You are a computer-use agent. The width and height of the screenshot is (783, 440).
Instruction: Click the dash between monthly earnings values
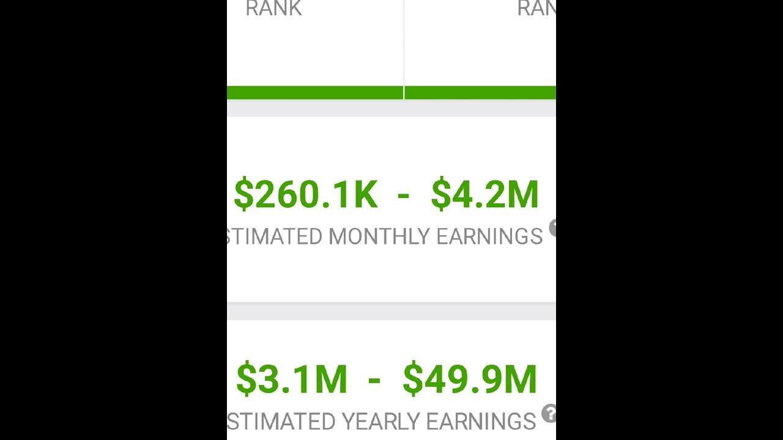point(403,195)
